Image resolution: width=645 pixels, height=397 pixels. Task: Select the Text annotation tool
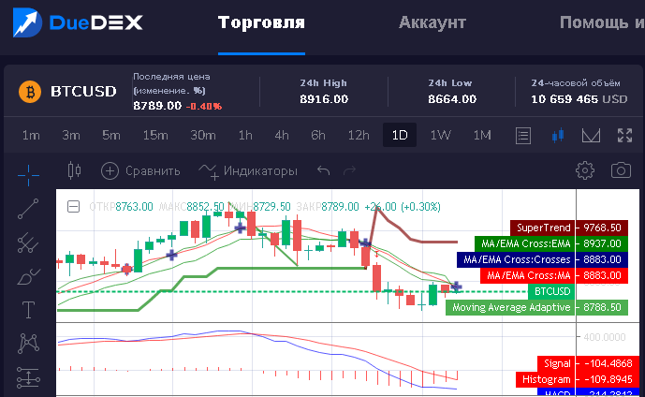28,310
